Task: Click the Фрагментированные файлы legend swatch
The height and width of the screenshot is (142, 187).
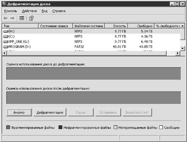Action: pyautogui.click(x=8, y=127)
